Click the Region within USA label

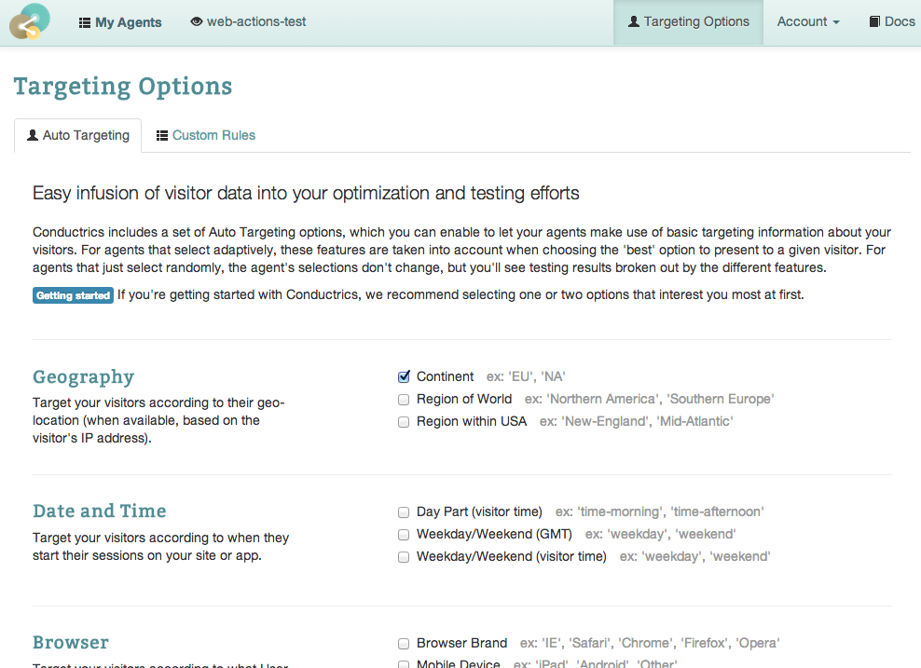pos(472,421)
